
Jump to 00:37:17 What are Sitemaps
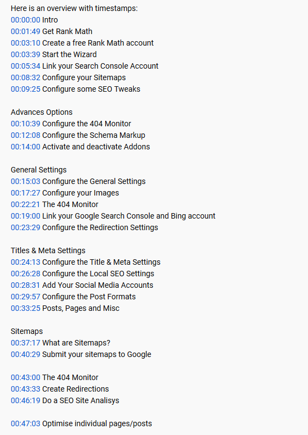[x=25, y=343]
